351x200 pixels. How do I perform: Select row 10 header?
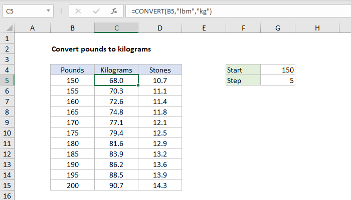coord(8,132)
